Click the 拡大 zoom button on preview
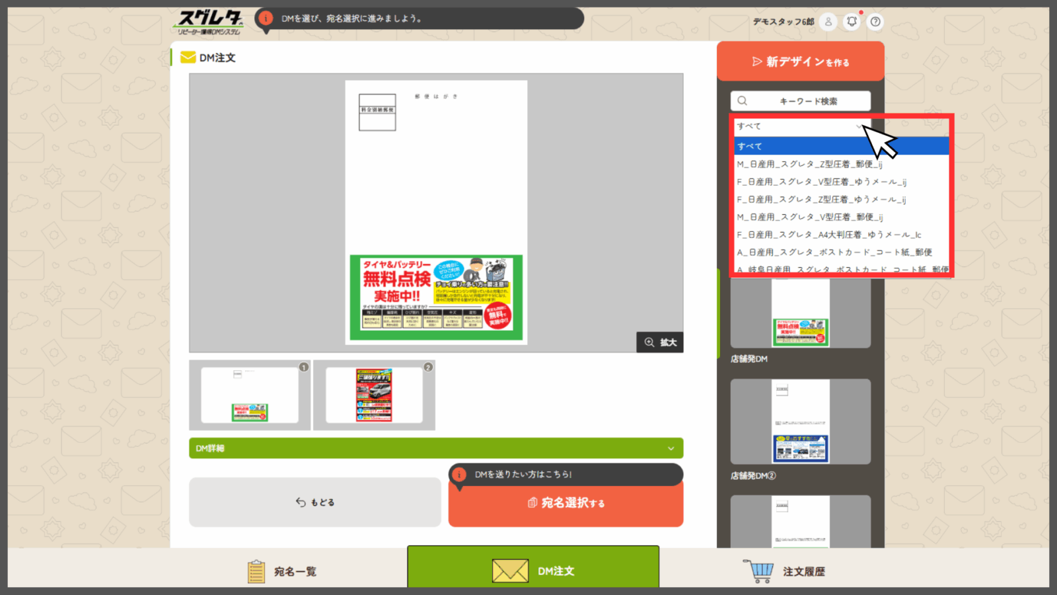 [x=660, y=342]
